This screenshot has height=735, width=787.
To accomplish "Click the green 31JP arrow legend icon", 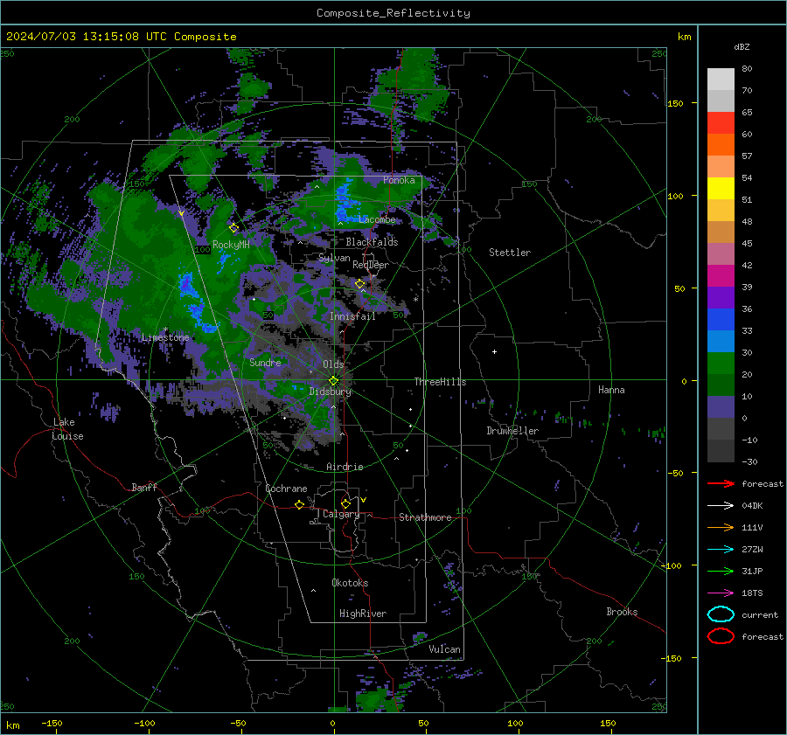I will click(x=721, y=571).
